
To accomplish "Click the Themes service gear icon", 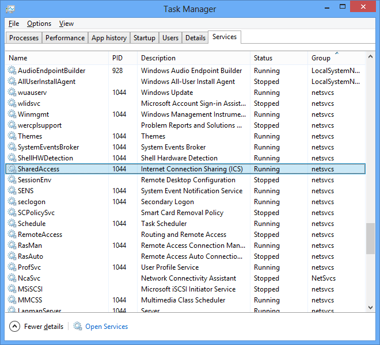I will 12,136.
